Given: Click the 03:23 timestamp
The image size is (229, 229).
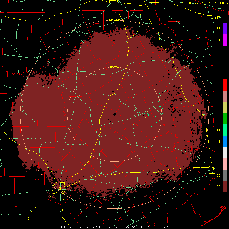Looking at the screenshot, I should [x=166, y=227].
